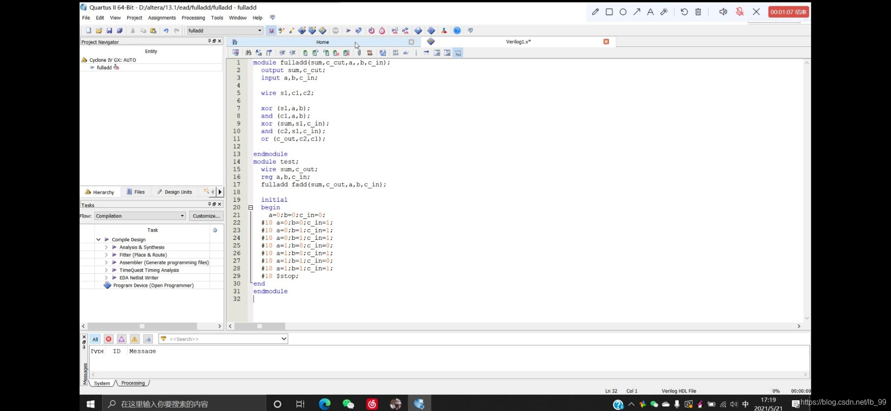Delete annotations with the trash icon
This screenshot has height=411, width=891.
pyautogui.click(x=698, y=12)
